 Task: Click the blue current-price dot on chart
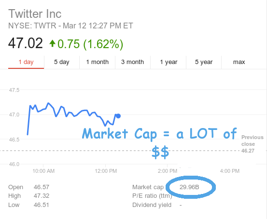coord(118,116)
